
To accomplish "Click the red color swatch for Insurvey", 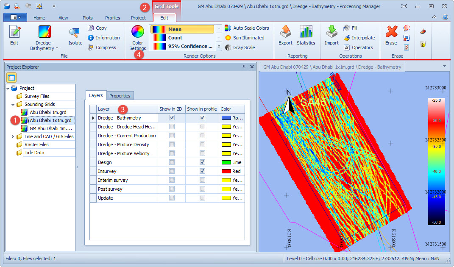I will click(226, 171).
